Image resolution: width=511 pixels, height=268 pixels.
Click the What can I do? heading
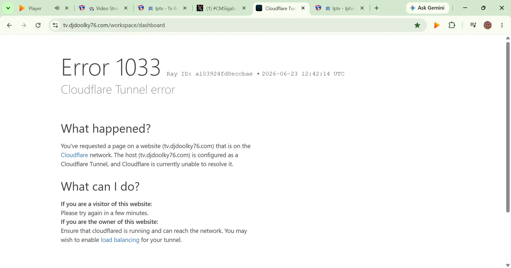coord(100,187)
